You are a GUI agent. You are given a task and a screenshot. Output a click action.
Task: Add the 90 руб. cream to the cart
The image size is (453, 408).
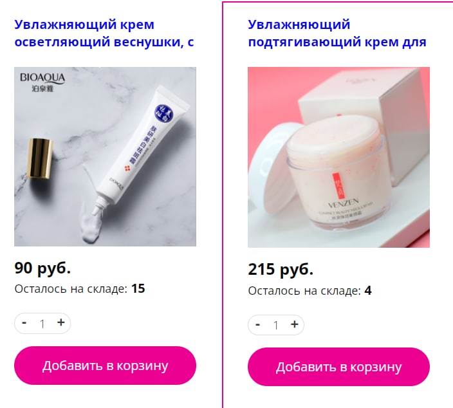pos(105,366)
